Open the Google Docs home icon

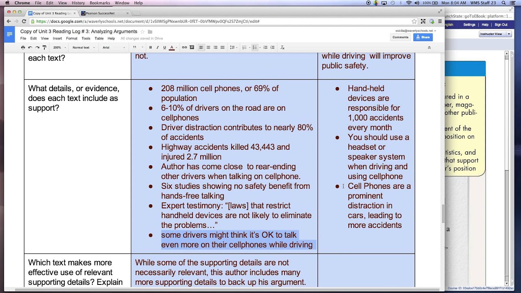tap(9, 34)
